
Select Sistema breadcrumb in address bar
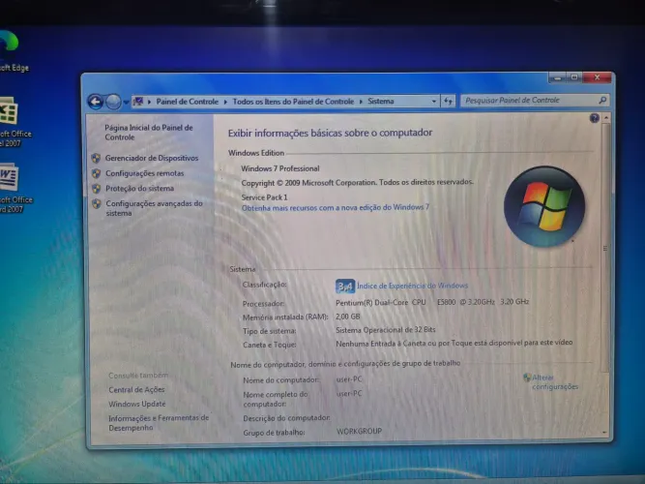pos(380,101)
